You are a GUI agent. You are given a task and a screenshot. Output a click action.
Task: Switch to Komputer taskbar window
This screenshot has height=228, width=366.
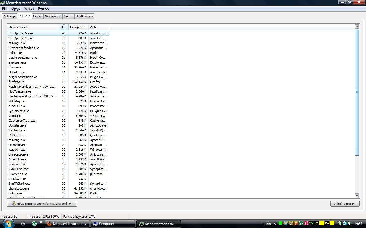113,224
